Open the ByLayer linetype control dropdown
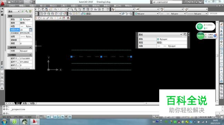The width and height of the screenshot is (224, 125). (173, 14)
